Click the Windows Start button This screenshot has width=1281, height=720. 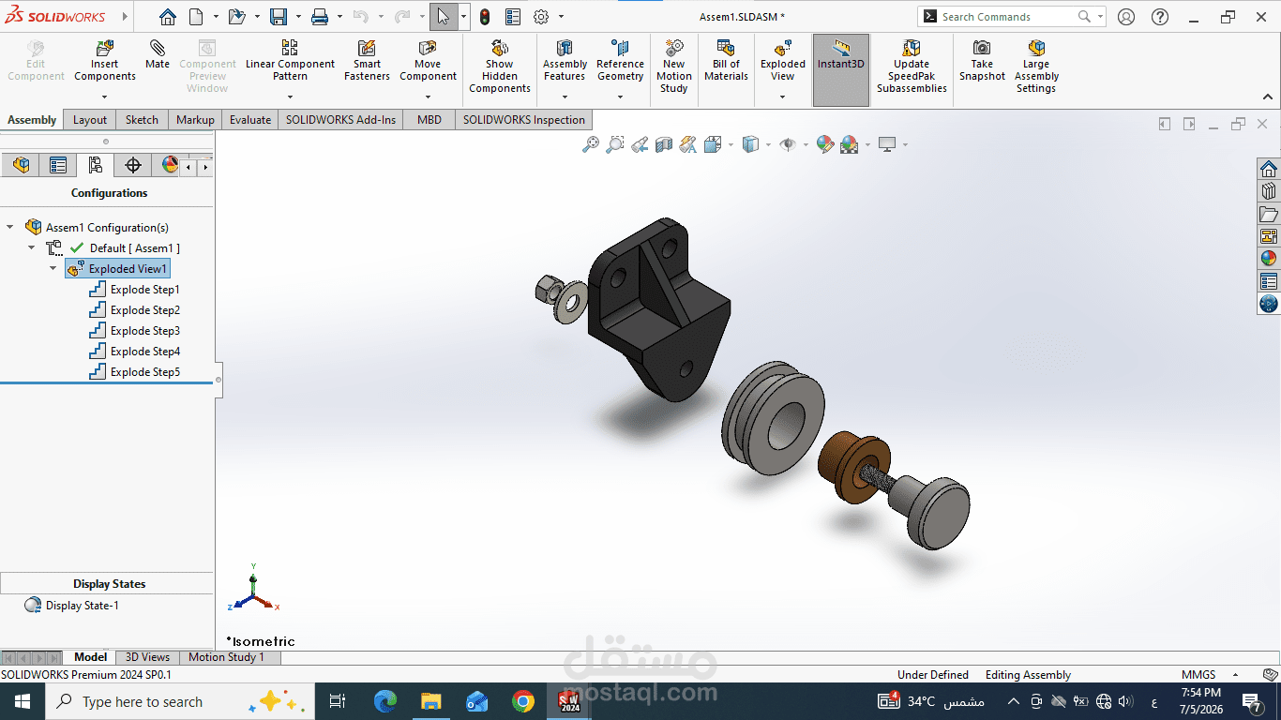click(x=22, y=701)
